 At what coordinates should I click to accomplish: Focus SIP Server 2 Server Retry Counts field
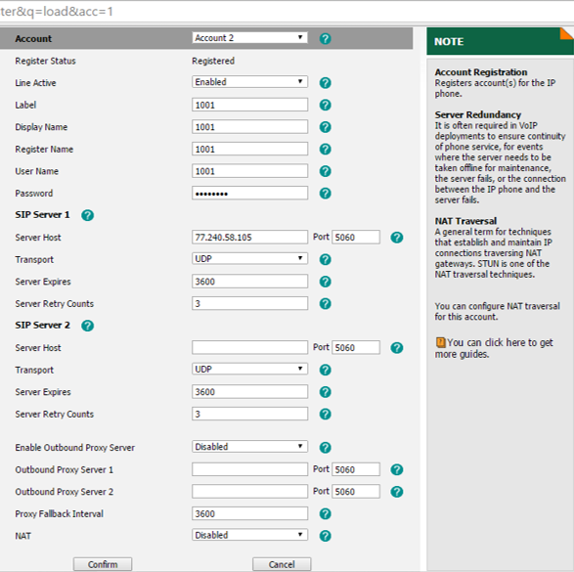[249, 414]
